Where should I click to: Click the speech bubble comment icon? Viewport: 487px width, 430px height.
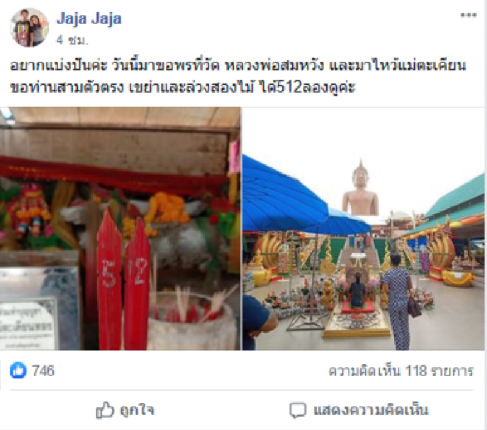pyautogui.click(x=298, y=411)
